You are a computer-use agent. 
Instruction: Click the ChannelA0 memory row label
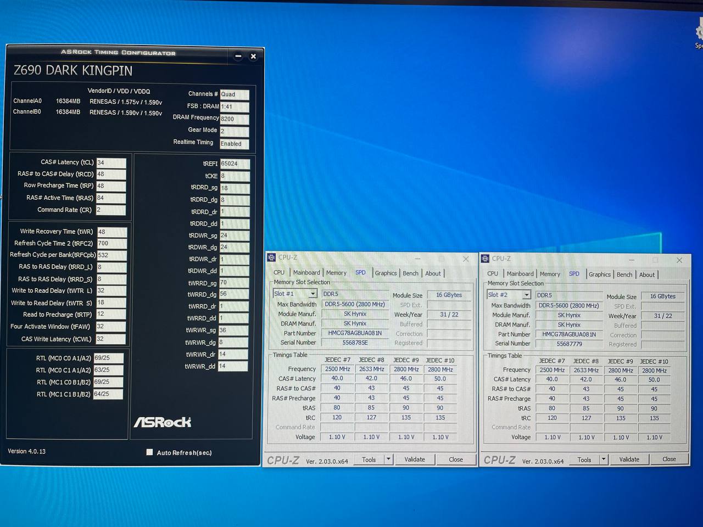27,101
